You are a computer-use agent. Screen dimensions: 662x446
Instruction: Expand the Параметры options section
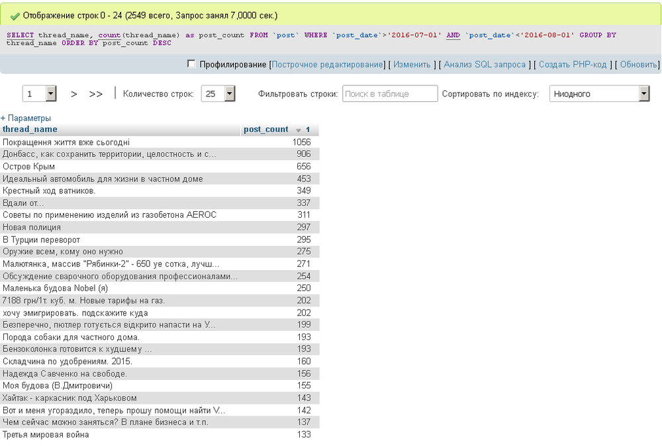tap(26, 118)
